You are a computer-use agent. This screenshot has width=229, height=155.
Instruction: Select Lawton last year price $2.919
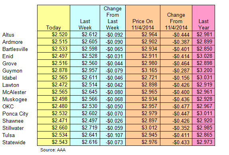(204, 84)
